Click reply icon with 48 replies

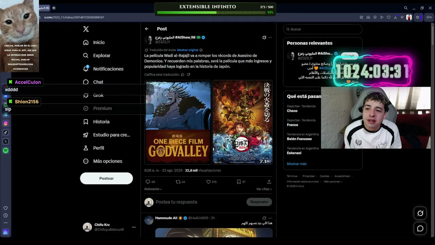pyautogui.click(x=148, y=182)
